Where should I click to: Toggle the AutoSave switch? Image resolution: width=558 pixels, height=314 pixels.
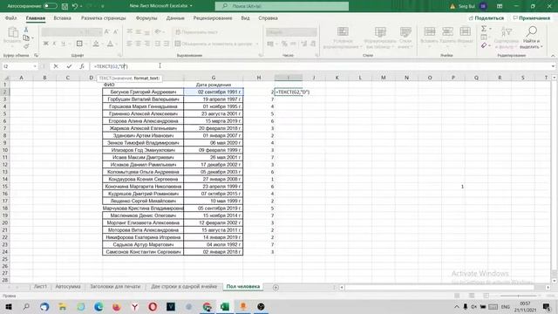click(x=51, y=6)
